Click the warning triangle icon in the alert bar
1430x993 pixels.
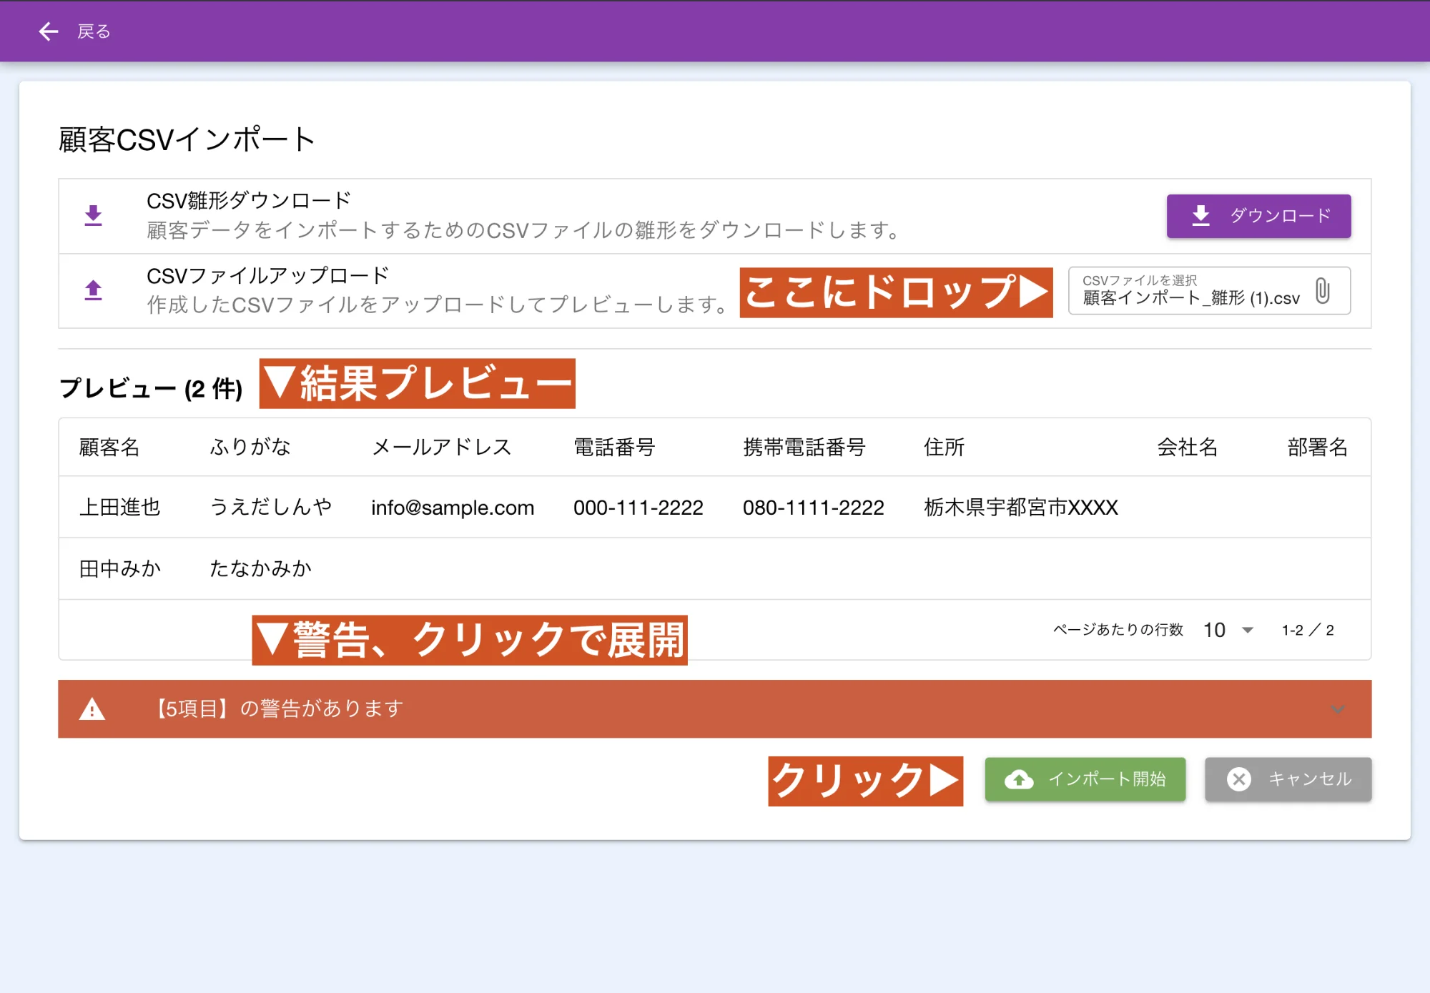click(x=92, y=708)
